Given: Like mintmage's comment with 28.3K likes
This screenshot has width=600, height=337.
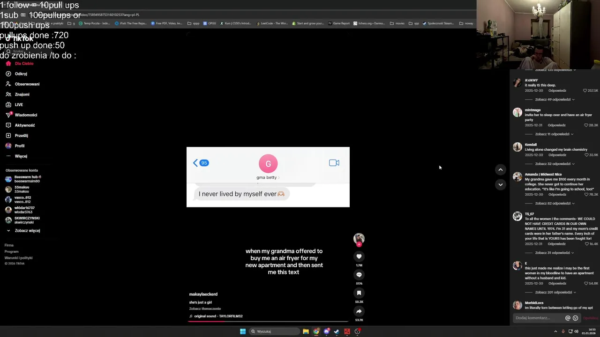Looking at the screenshot, I should click(x=586, y=125).
